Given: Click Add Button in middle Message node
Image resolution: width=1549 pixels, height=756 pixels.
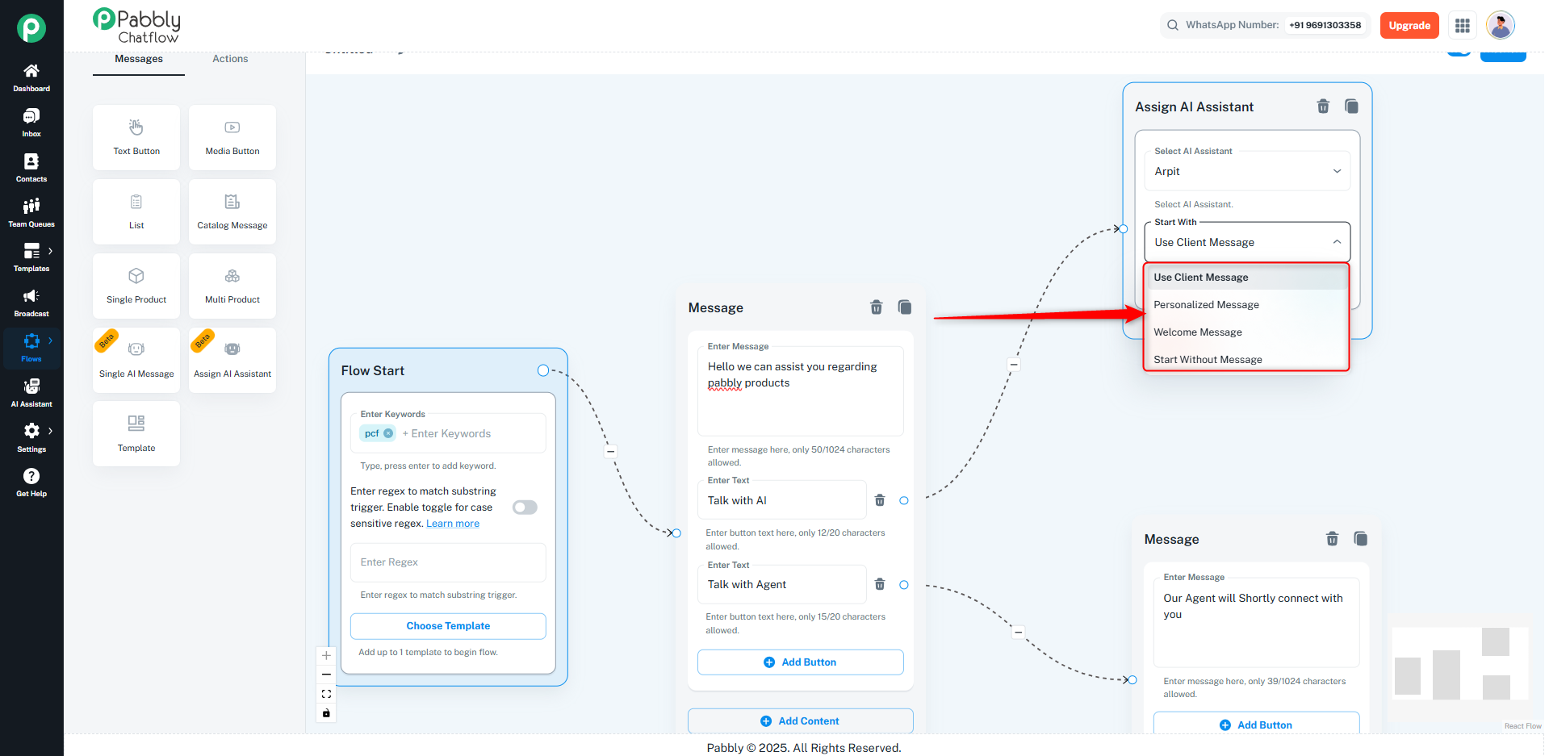Looking at the screenshot, I should pyautogui.click(x=800, y=662).
